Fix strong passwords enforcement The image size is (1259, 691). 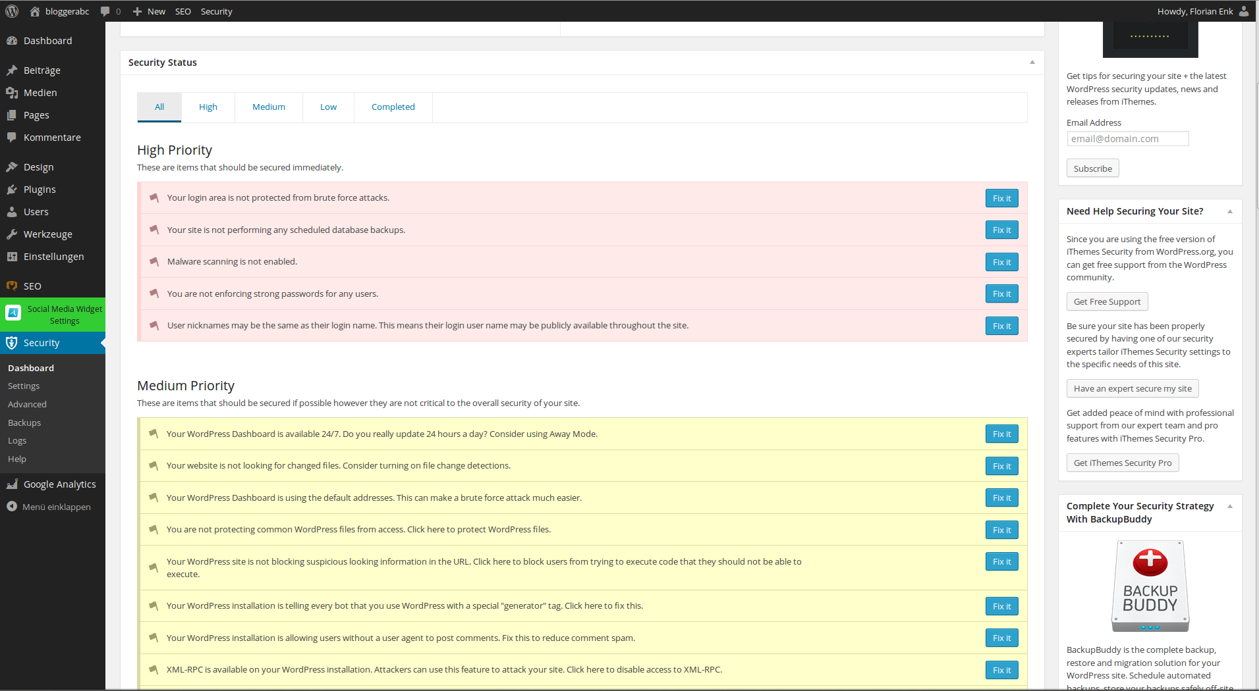1001,294
